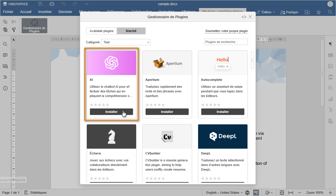Install the AI plugin
Image resolution: width=336 pixels, height=196 pixels.
(111, 112)
